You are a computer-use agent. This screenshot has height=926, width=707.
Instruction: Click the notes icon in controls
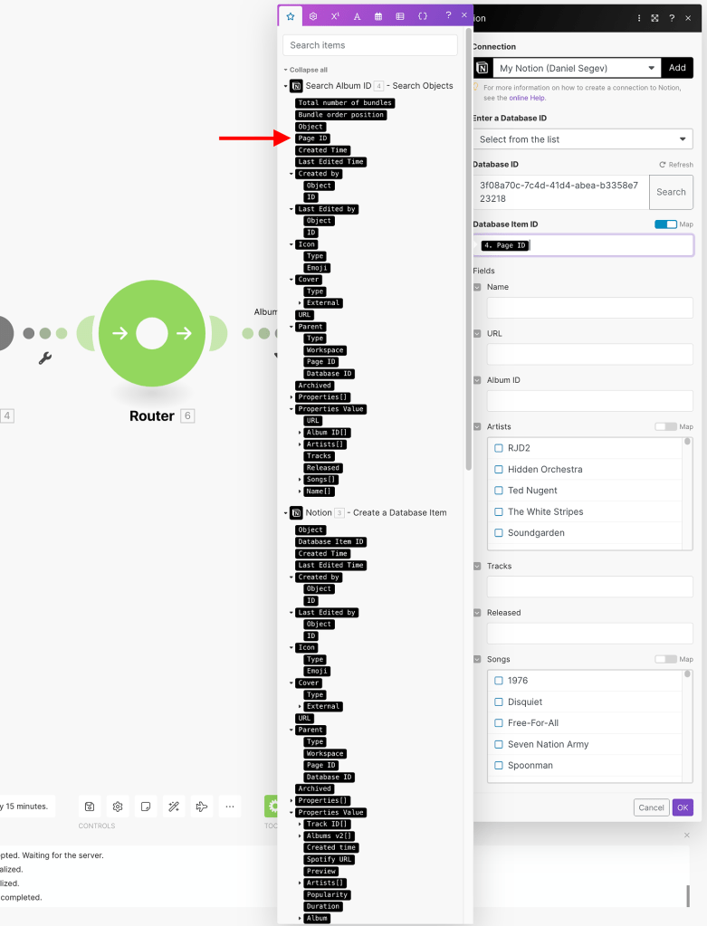point(146,807)
